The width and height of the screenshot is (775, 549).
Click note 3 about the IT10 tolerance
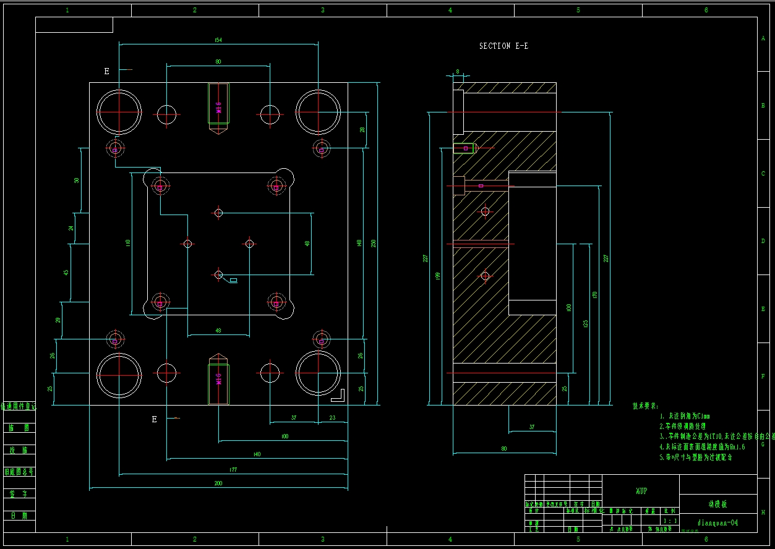point(717,436)
